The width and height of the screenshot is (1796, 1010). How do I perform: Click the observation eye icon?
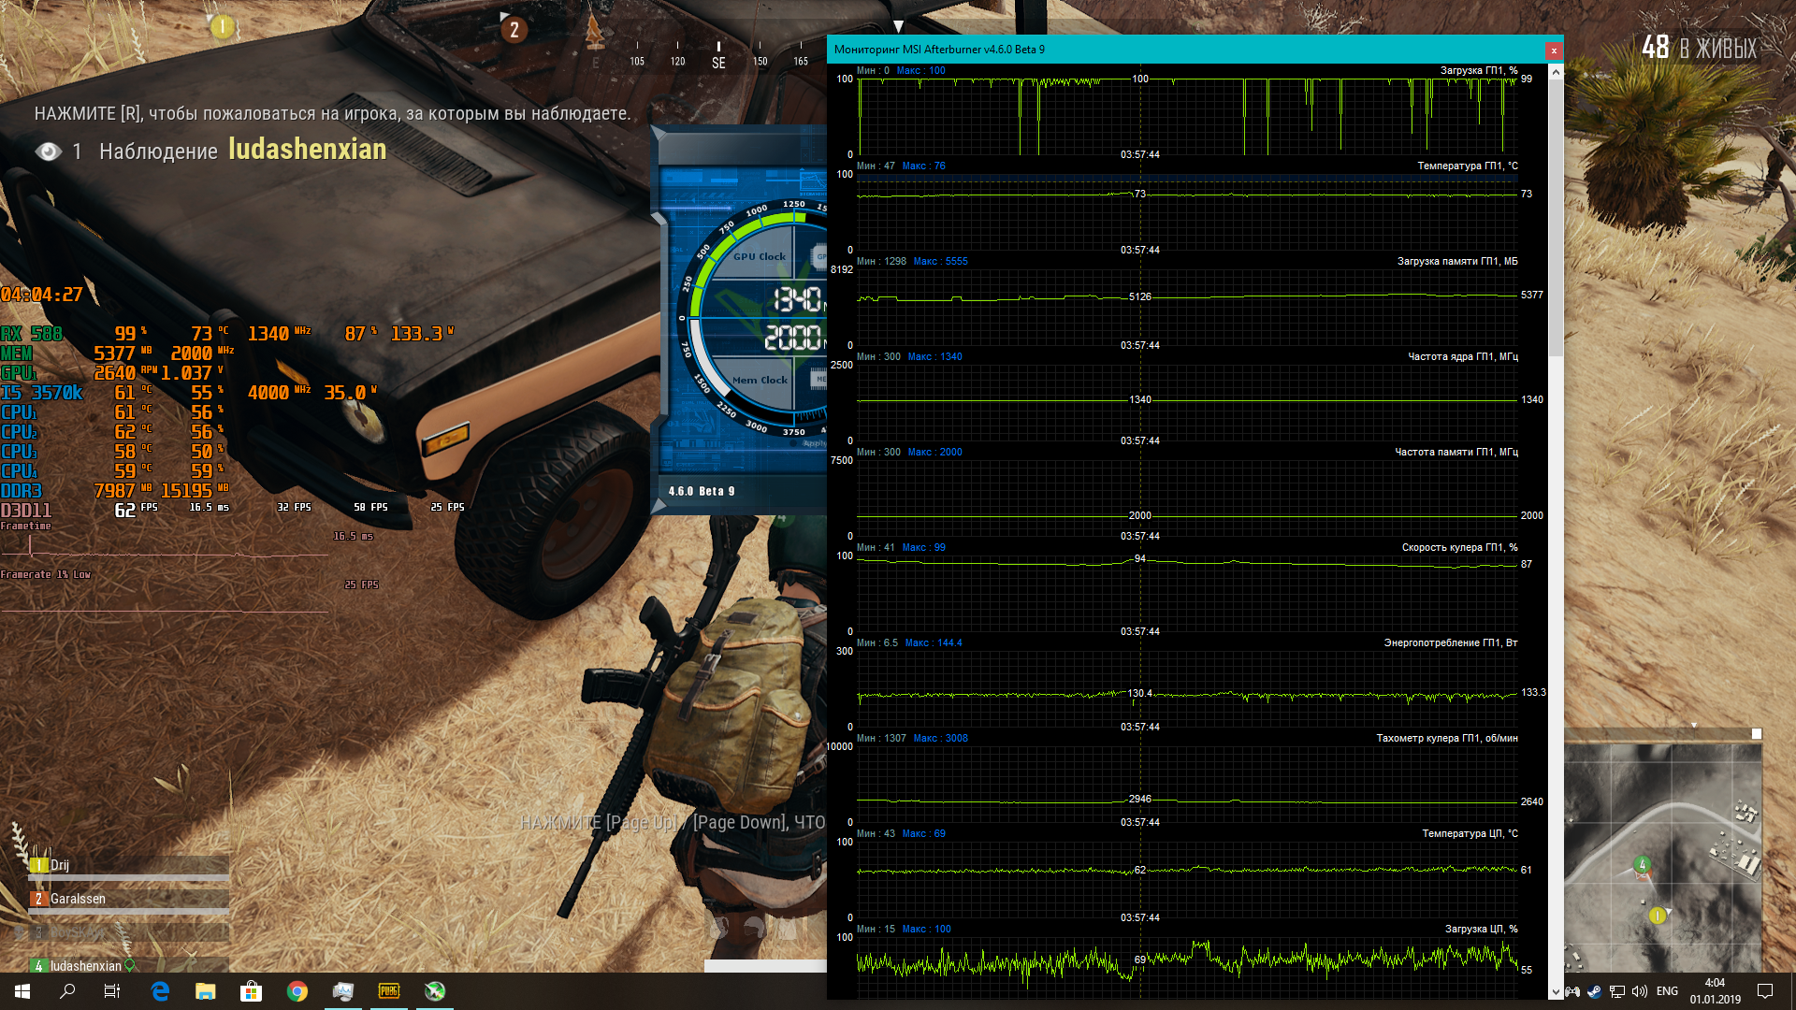(49, 151)
